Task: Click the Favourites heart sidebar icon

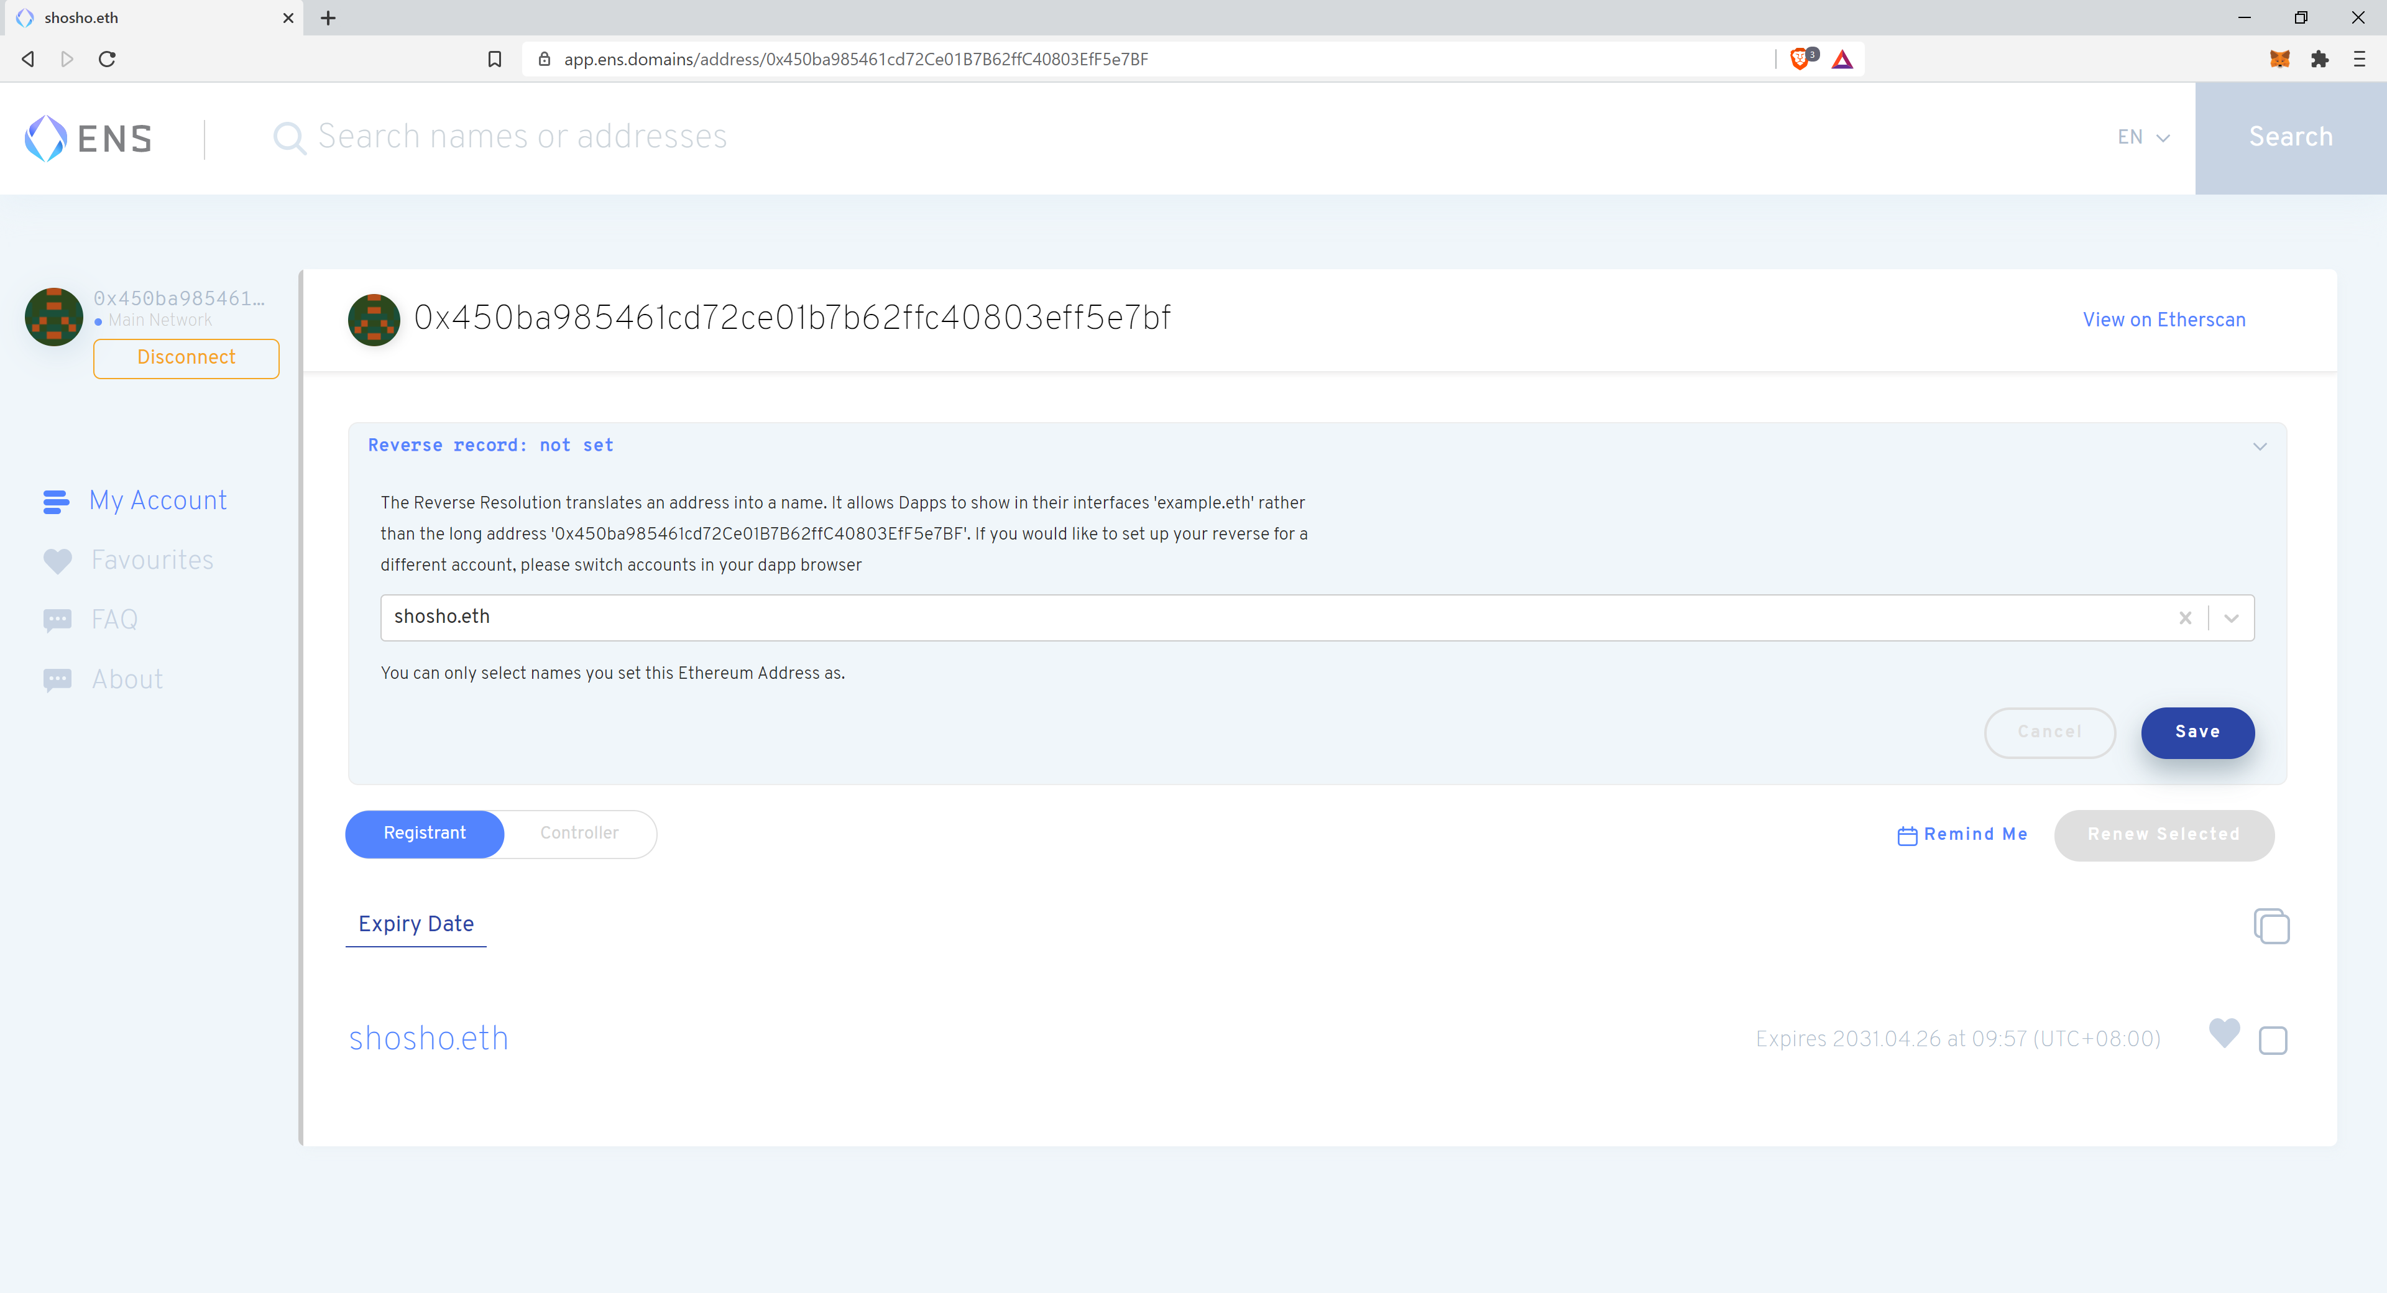Action: click(57, 561)
